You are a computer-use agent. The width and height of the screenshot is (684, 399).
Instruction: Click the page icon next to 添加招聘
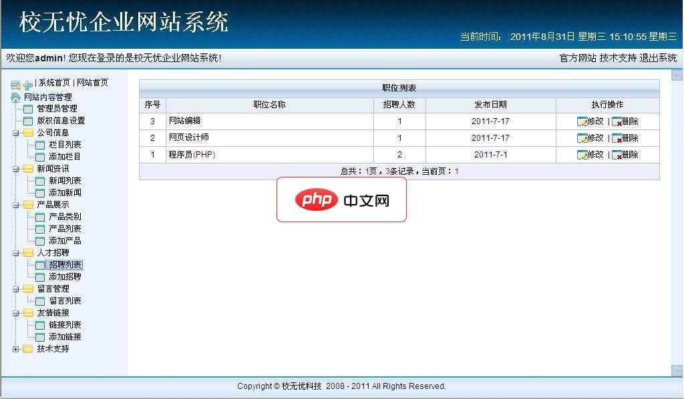[40, 277]
